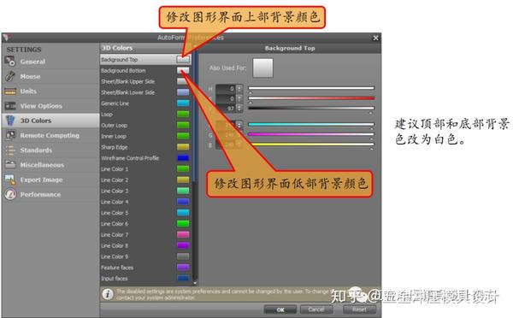Select the Line Color 4 row
Screen dimensions: 513x318
pyautogui.click(x=145, y=202)
